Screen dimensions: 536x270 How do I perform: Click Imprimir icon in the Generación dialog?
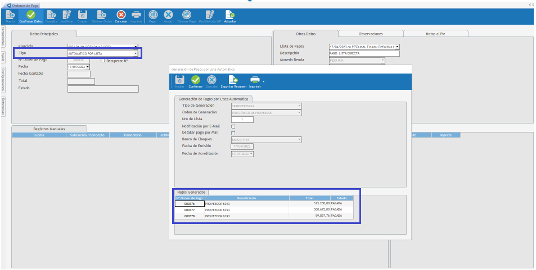coord(255,80)
